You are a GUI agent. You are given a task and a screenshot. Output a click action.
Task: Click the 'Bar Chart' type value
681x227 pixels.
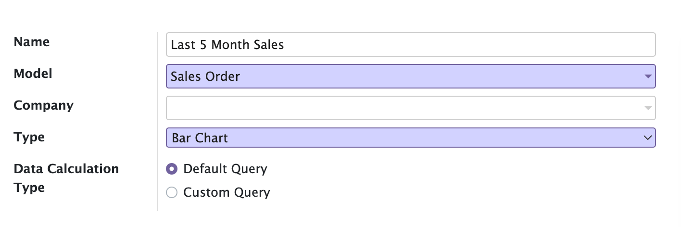tap(200, 139)
